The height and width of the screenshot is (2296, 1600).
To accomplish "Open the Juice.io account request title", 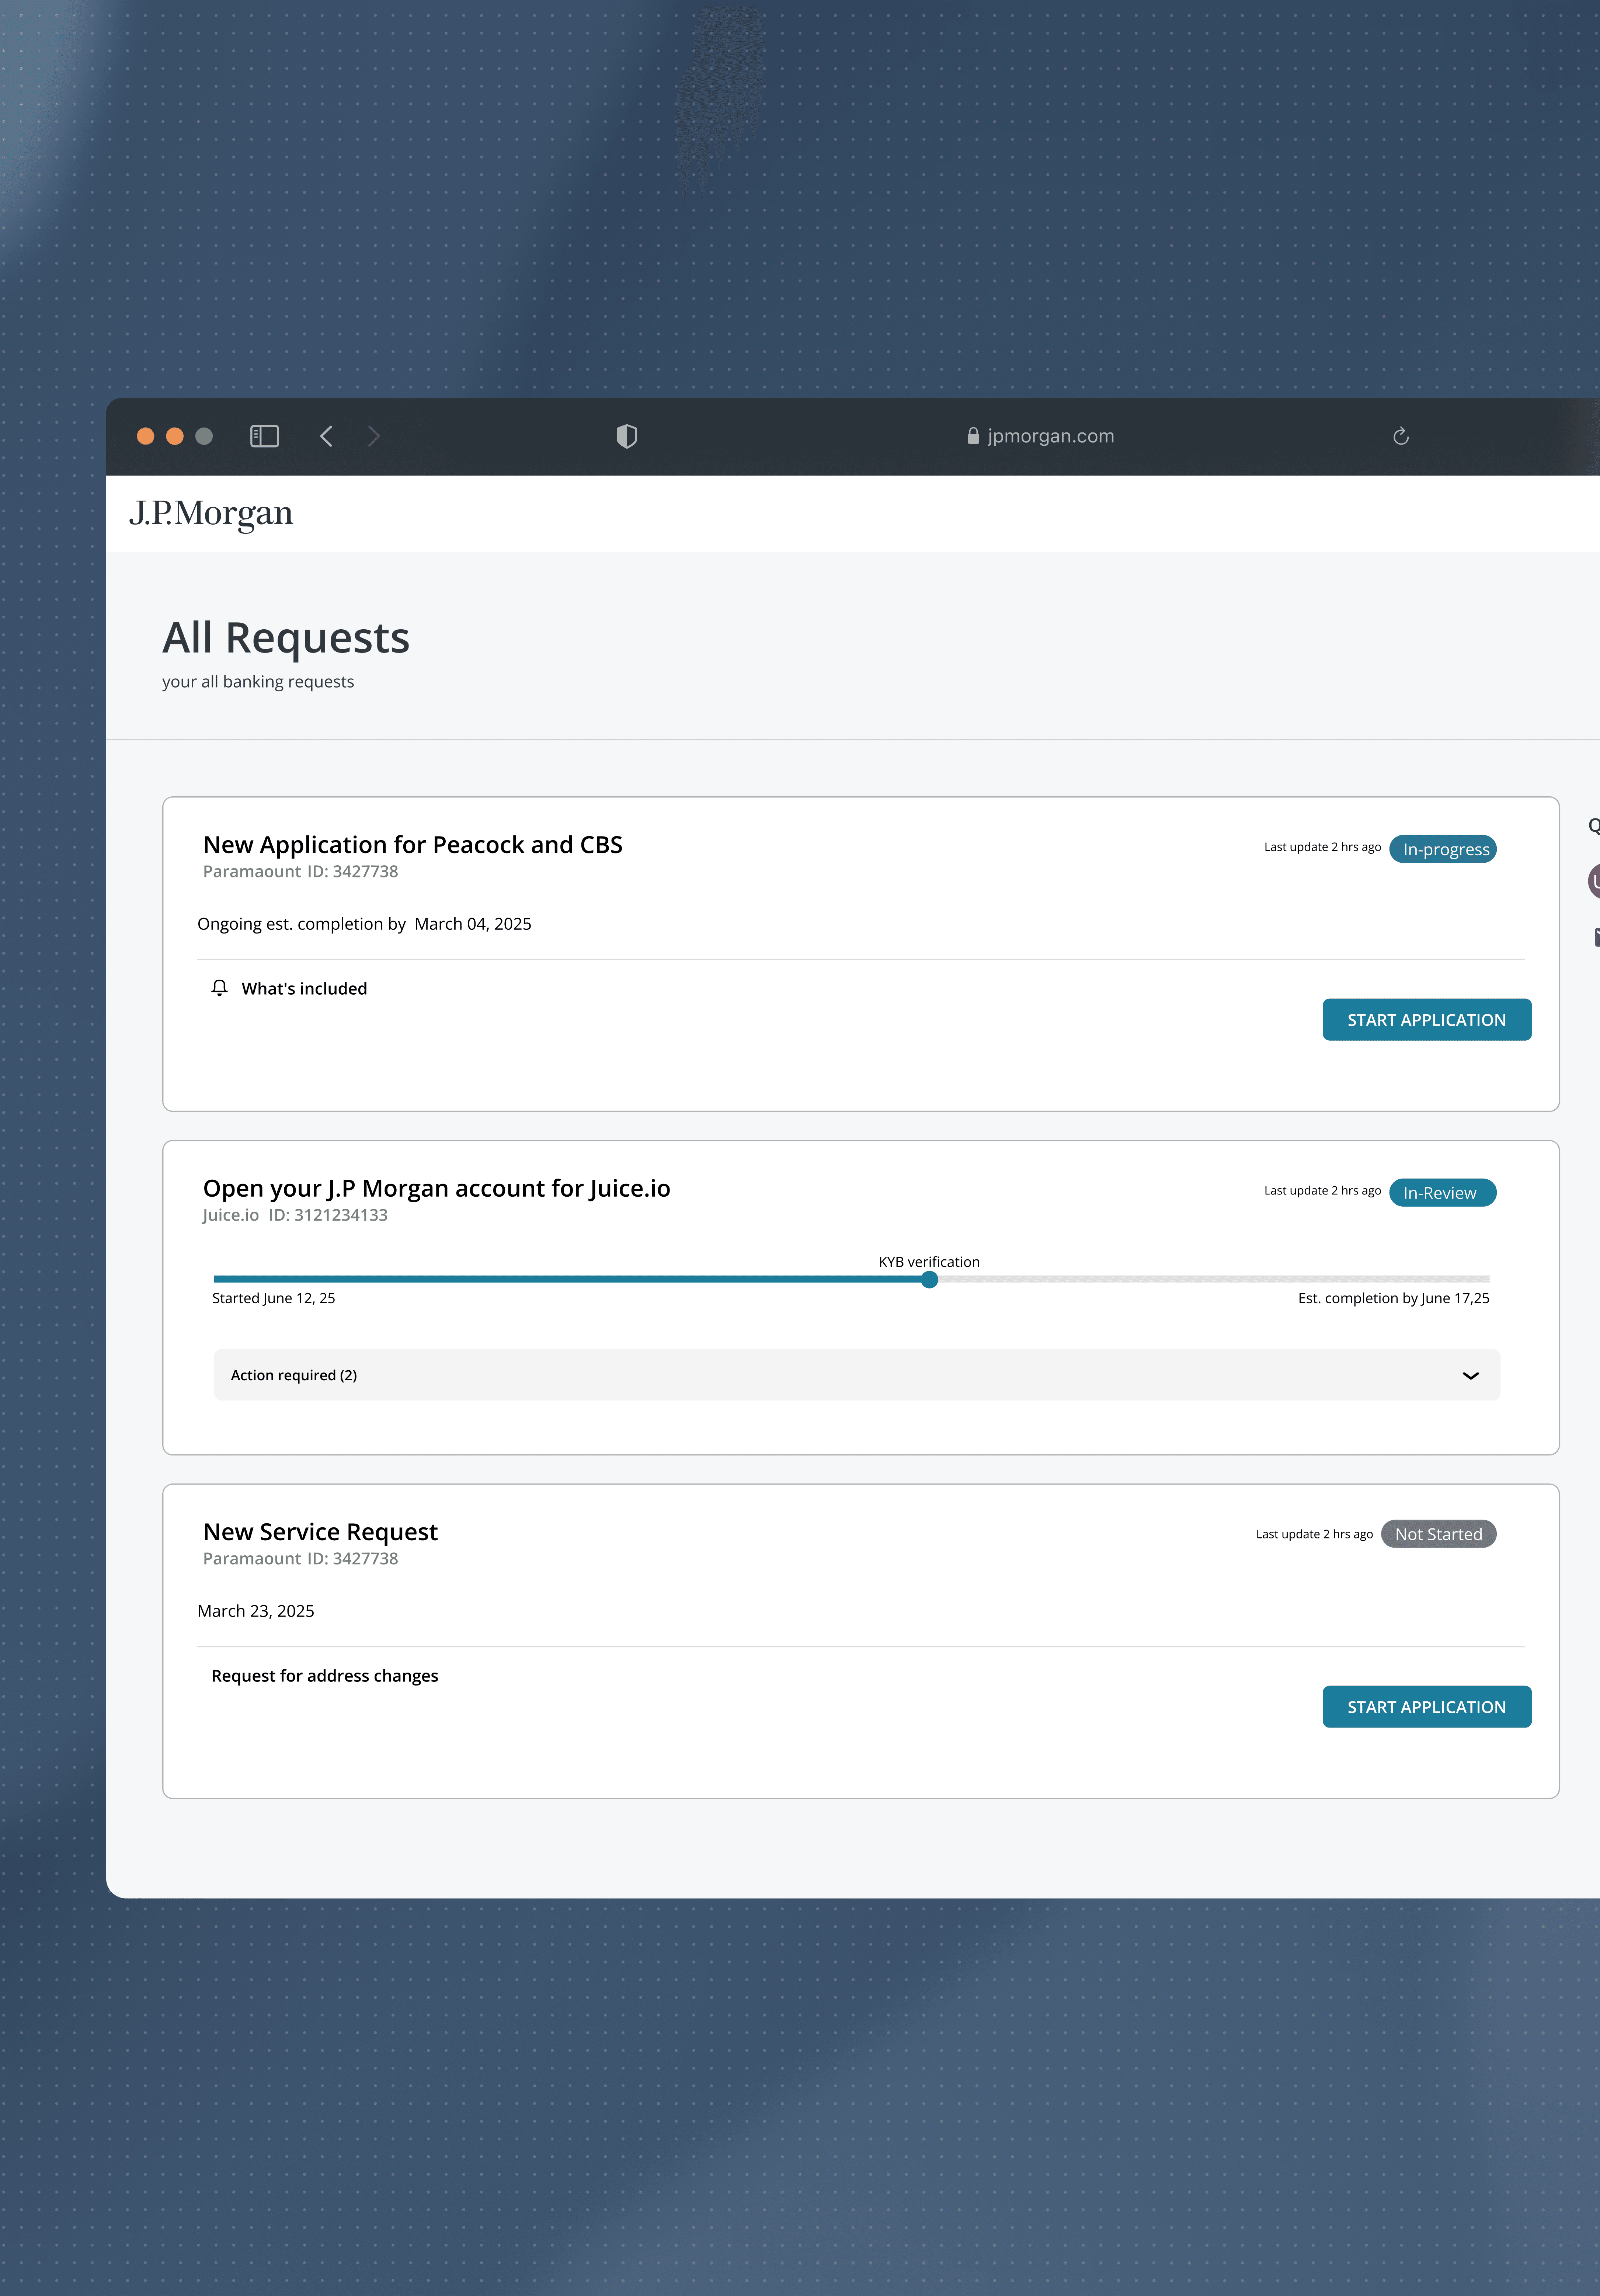I will [436, 1188].
